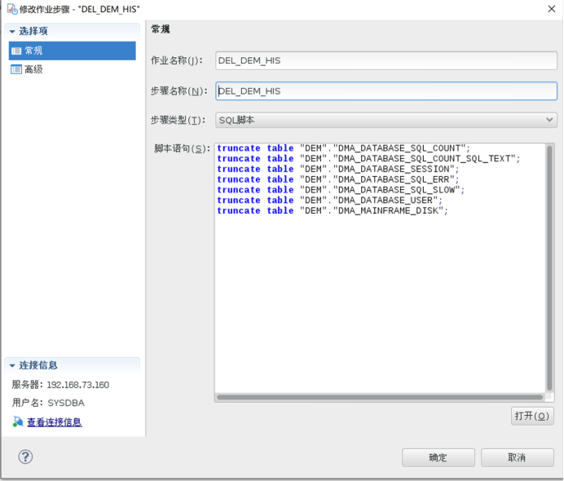Image resolution: width=564 pixels, height=481 pixels.
Task: Focus the 步骤名称 input field
Action: 386,91
